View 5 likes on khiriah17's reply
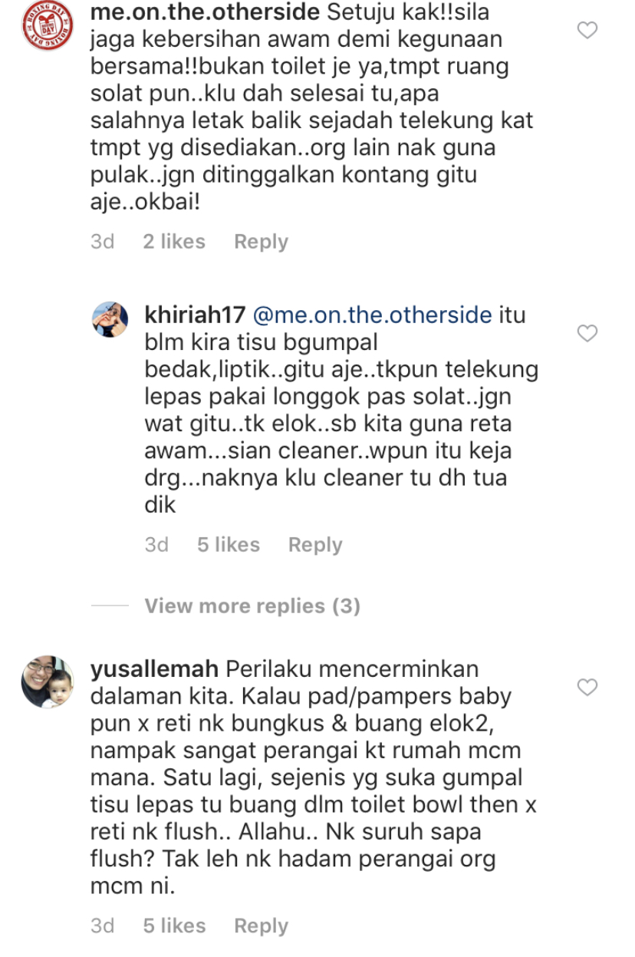 point(229,545)
